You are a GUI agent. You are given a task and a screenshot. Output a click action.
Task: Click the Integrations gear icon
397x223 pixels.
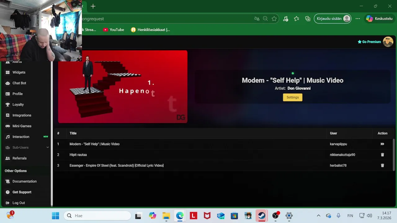[x=7, y=115]
